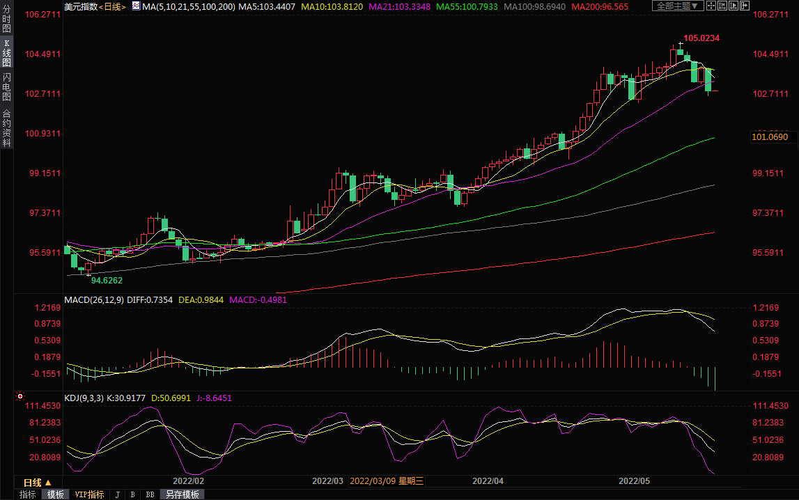Click the small red marker icon beside KDJ
Screen dimensions: 799x500
pos(20,396)
